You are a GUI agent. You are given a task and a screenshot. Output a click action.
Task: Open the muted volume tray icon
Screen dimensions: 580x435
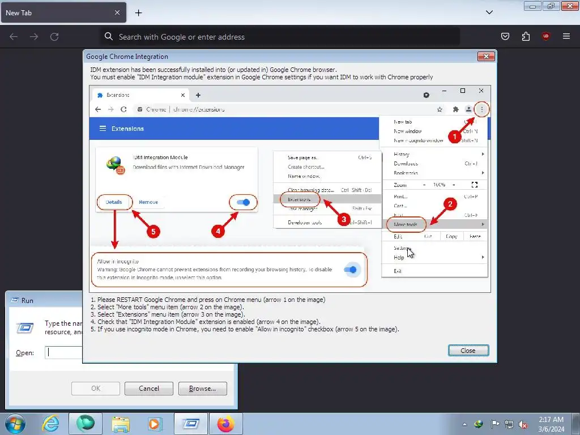coord(523,424)
